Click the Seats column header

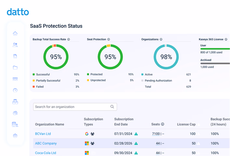[156, 124]
